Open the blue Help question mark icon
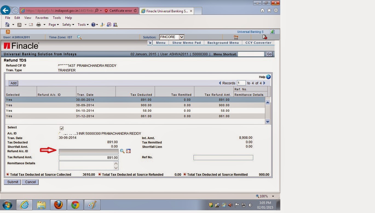The width and height of the screenshot is (375, 213). pos(268,77)
